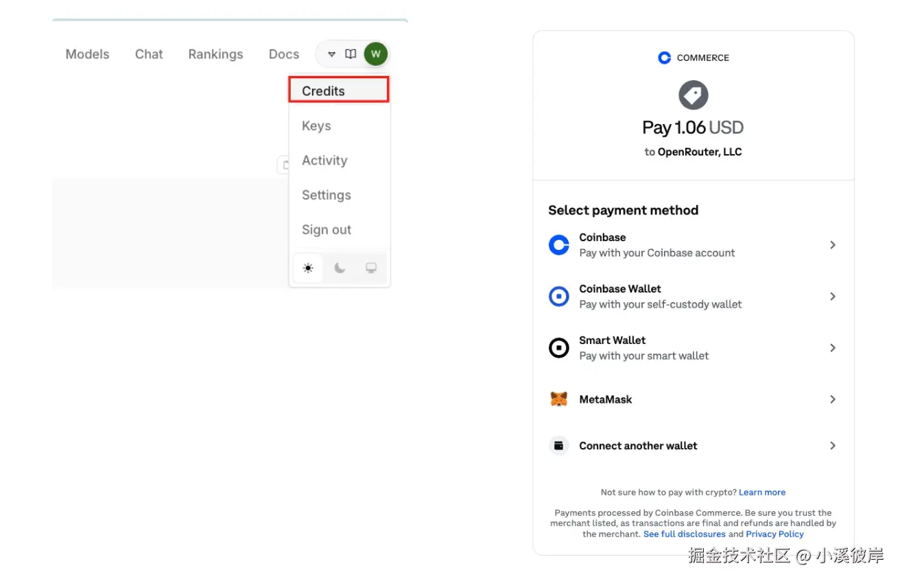Viewport: 900px width, 581px height.
Task: Select Coinbase Wallet payment method label
Action: pos(620,288)
